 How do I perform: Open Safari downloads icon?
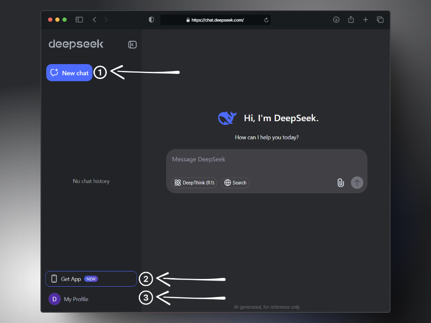point(336,20)
